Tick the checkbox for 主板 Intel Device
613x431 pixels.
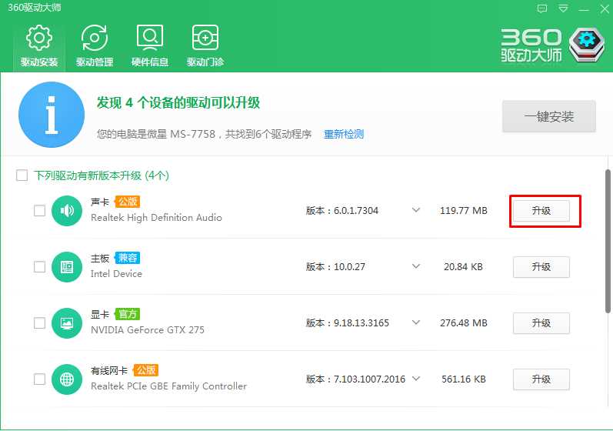[39, 267]
